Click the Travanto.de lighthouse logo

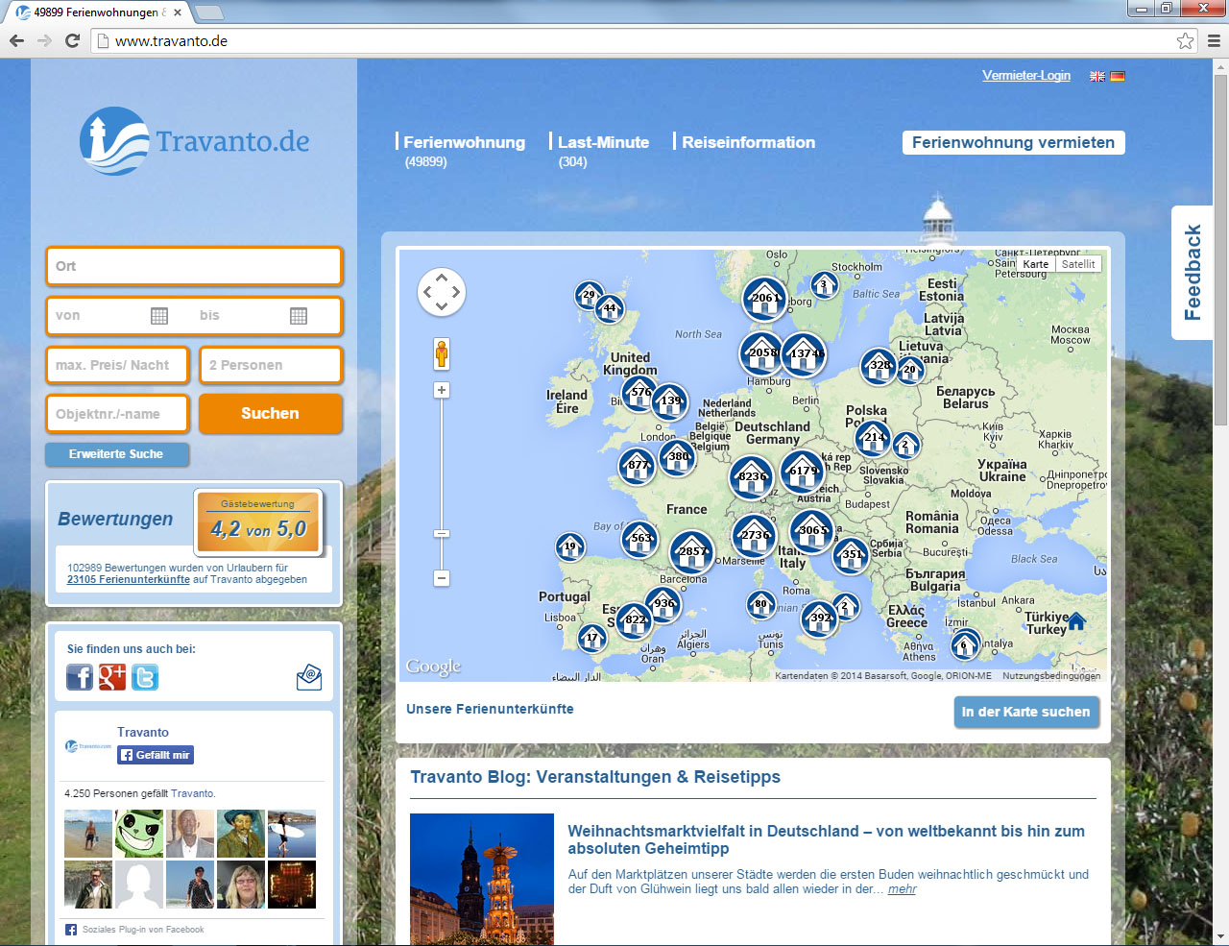click(x=195, y=141)
